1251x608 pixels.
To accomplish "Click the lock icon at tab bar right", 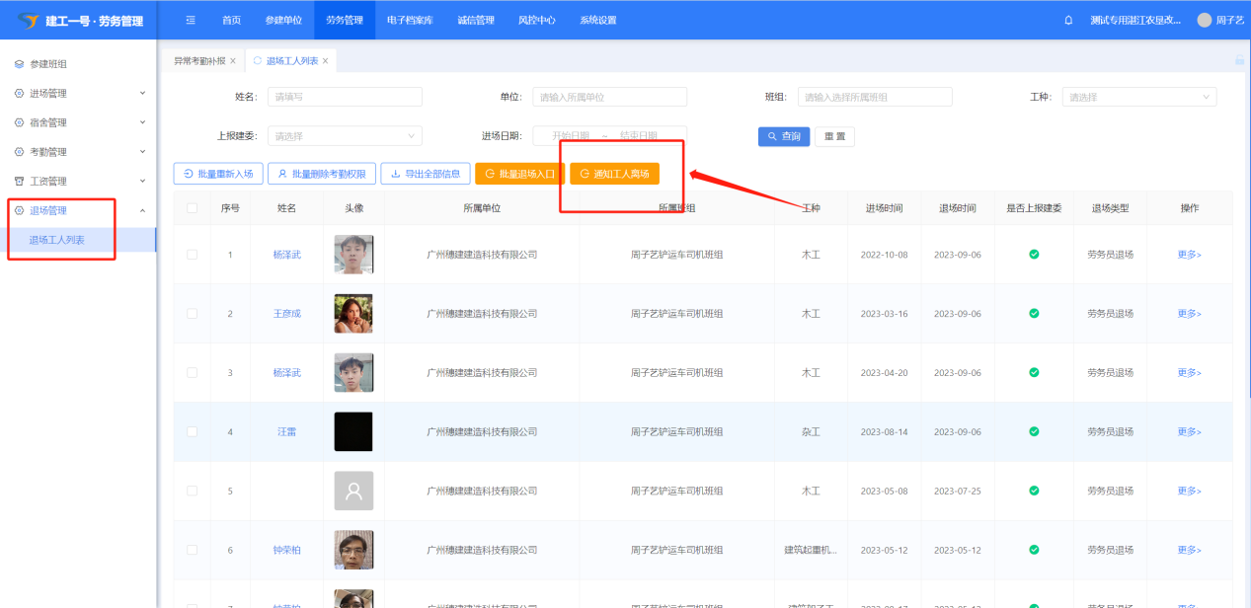I will (x=1239, y=60).
